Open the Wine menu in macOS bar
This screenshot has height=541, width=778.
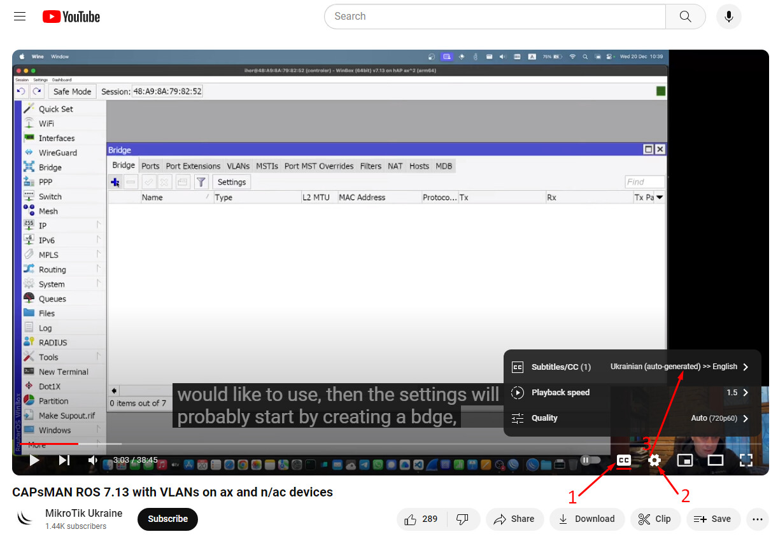38,57
